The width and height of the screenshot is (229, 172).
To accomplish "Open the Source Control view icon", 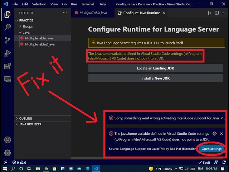I will point(8,40).
